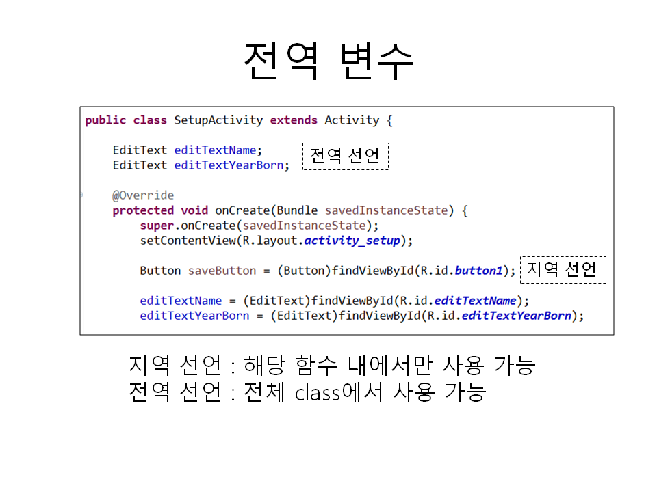Select the '지역 선언' dashed label box
657x492 pixels.
[563, 270]
